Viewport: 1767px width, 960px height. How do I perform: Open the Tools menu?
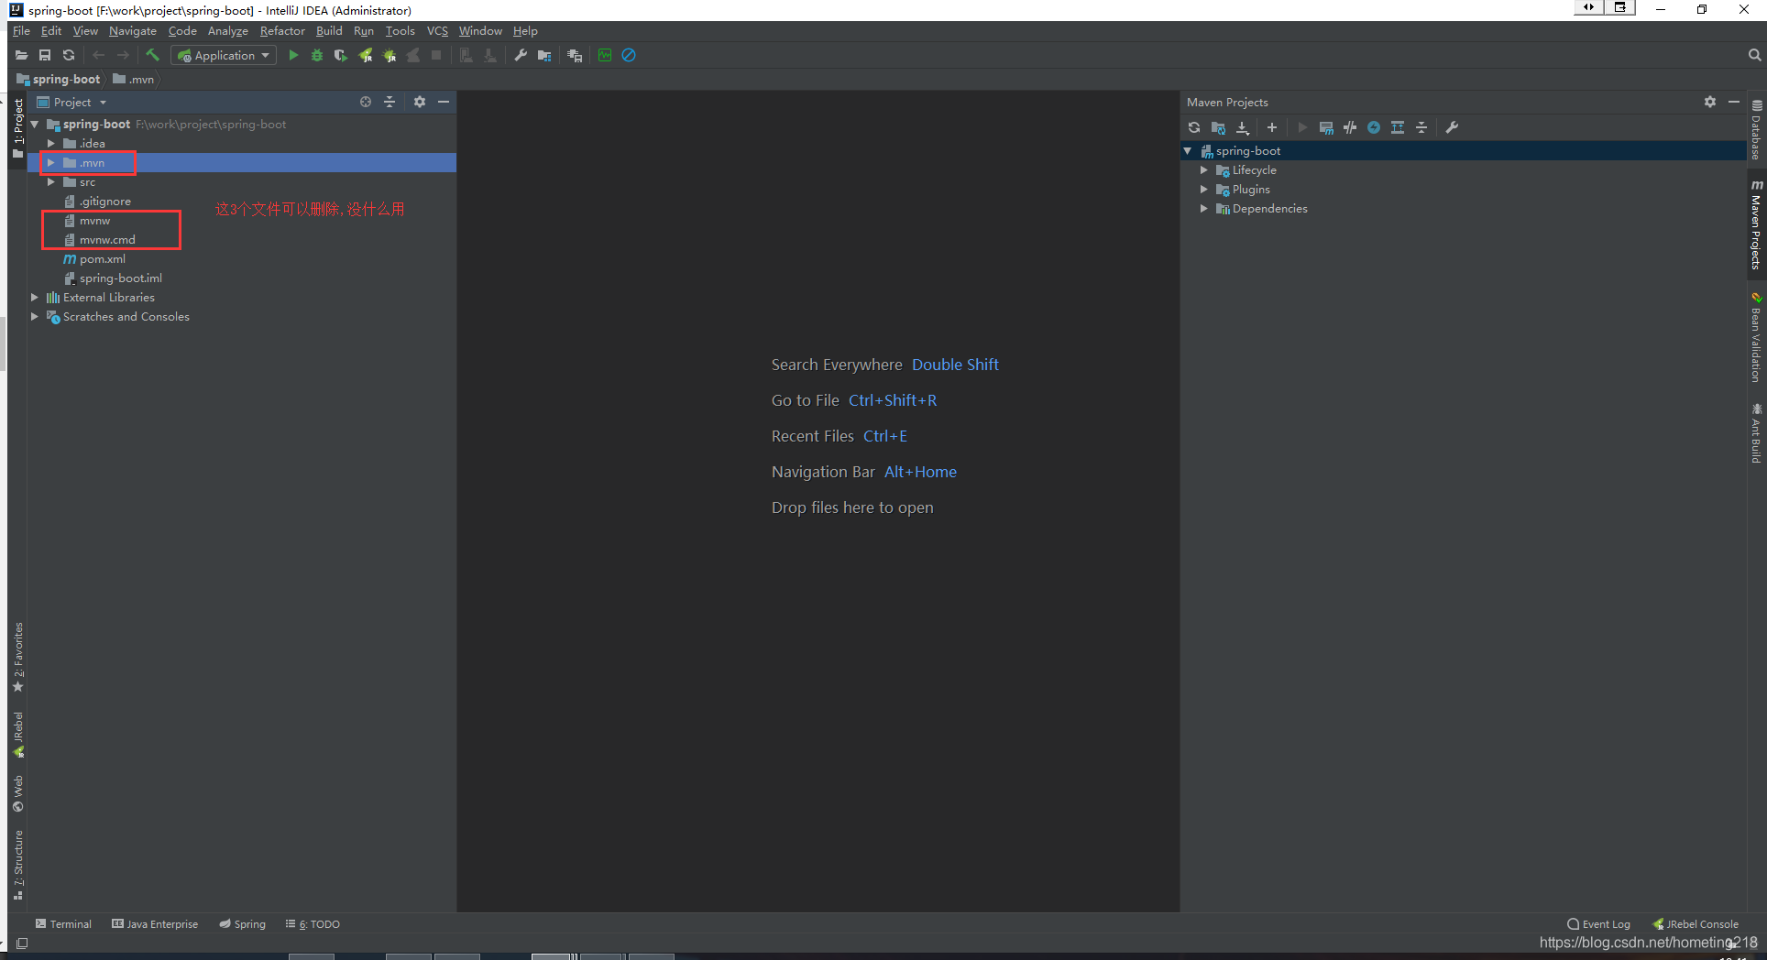tap(401, 31)
